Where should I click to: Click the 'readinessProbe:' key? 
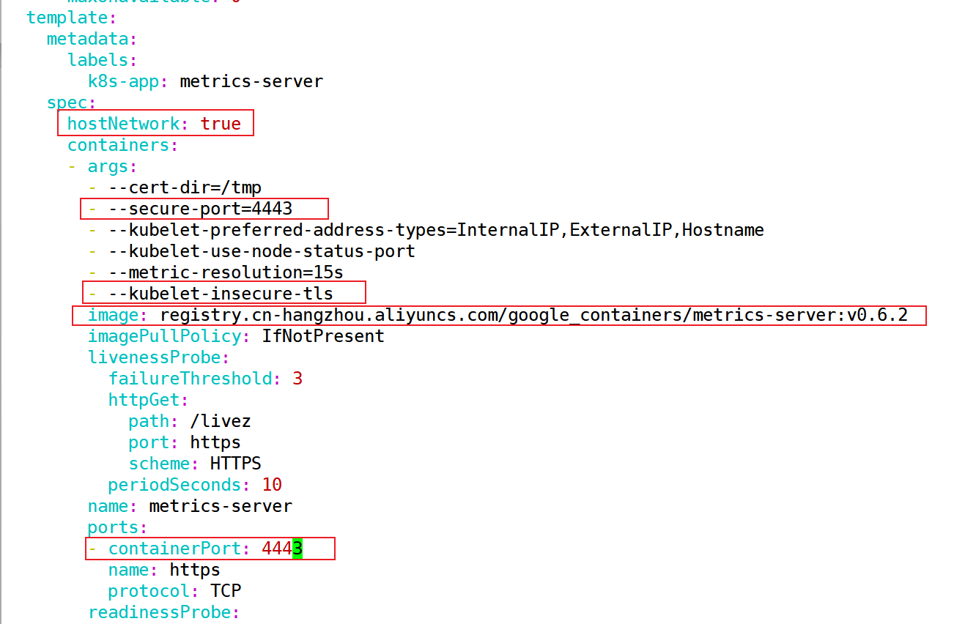click(x=164, y=612)
